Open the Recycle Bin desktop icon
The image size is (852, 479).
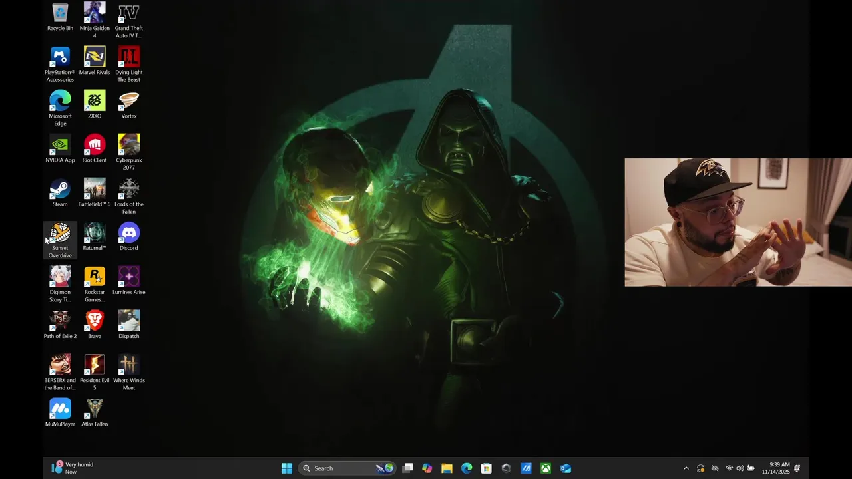(60, 17)
